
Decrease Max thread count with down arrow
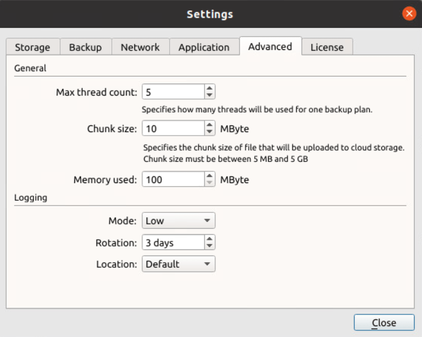pyautogui.click(x=209, y=95)
